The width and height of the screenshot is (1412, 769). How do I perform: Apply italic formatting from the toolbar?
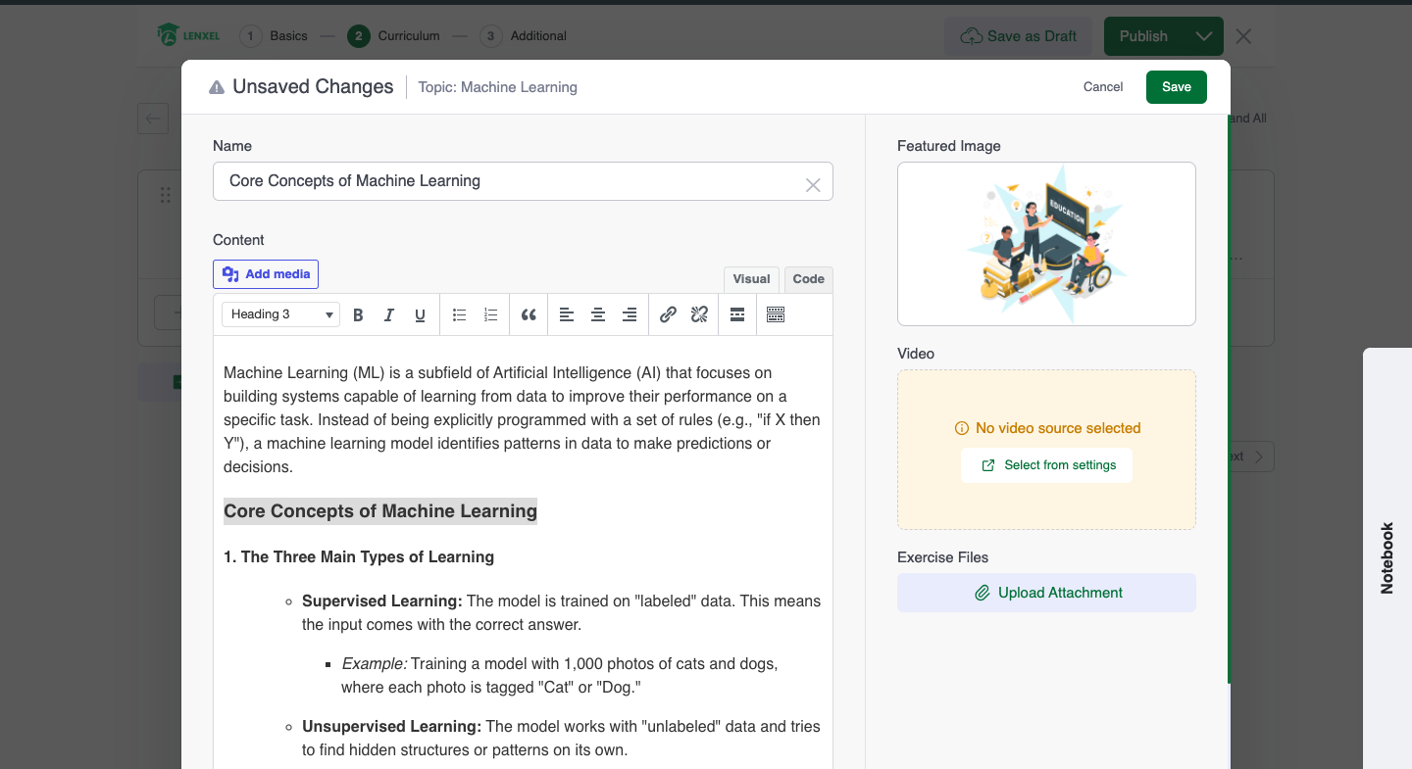(x=389, y=314)
